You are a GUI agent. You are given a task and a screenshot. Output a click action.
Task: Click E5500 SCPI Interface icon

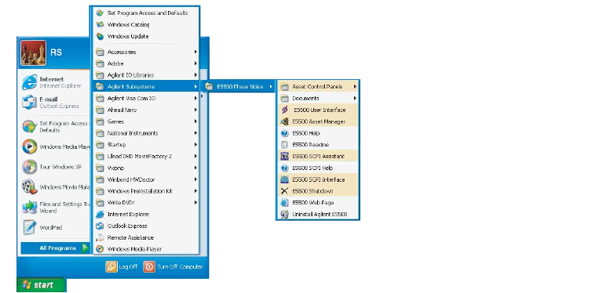284,179
